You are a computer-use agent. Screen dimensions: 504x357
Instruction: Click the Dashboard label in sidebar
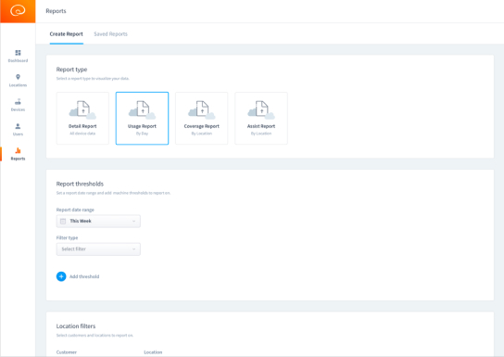[18, 60]
